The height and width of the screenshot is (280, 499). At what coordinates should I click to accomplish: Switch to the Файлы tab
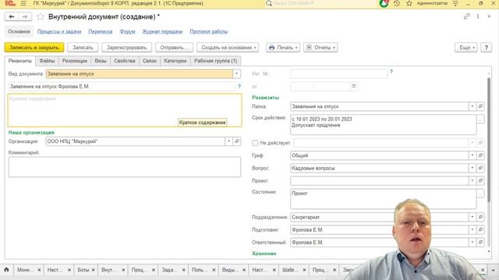(47, 61)
